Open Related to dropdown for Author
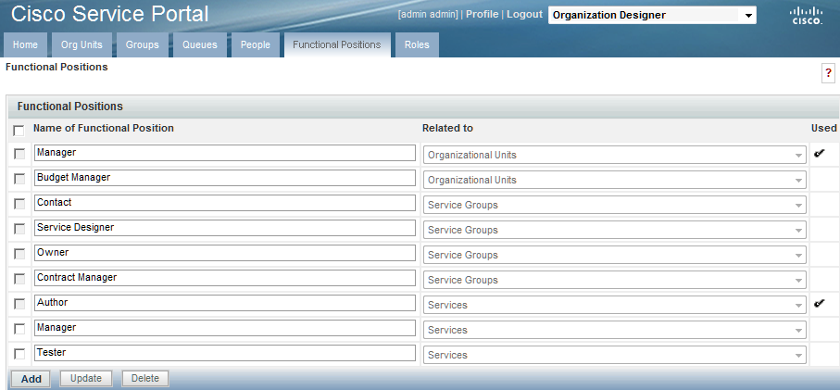Screen dimensions: 840x390 (x=614, y=305)
